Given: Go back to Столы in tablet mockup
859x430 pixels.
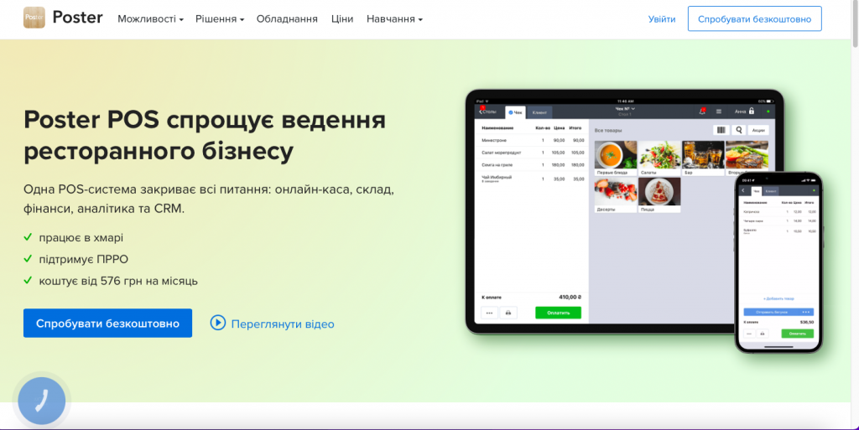Looking at the screenshot, I should (x=487, y=111).
